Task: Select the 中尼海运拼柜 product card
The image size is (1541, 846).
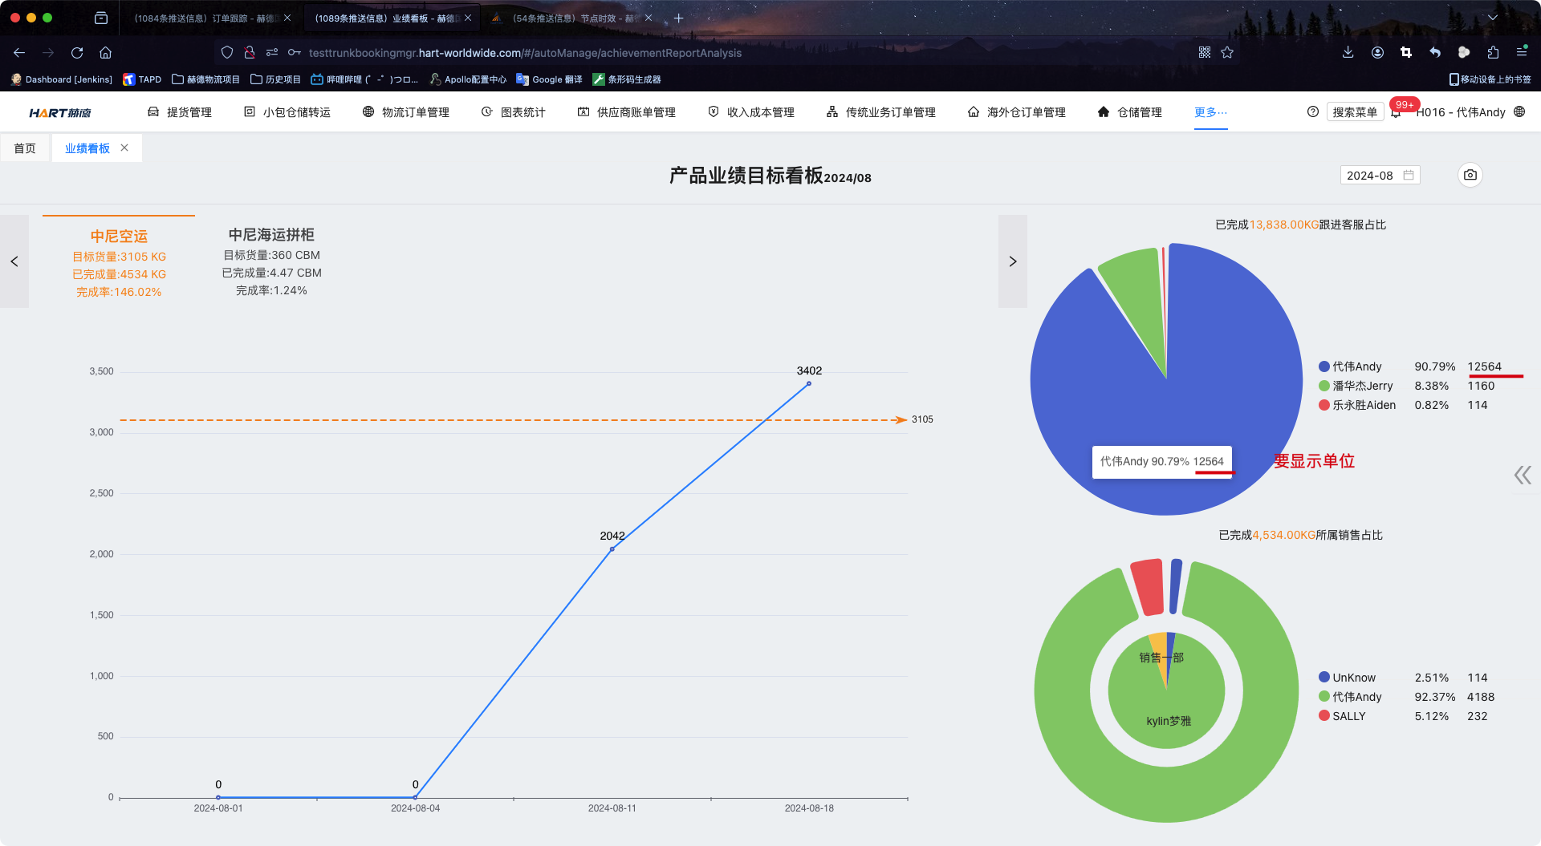Action: [x=271, y=261]
